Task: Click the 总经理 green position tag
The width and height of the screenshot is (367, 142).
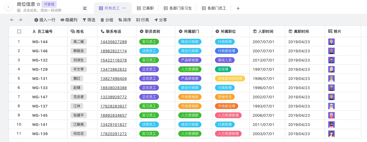Action: [223, 69]
